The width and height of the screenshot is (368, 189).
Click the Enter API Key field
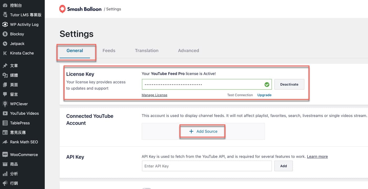click(207, 166)
